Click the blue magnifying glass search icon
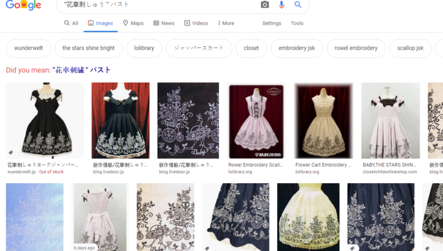This screenshot has height=251, width=443. [298, 5]
